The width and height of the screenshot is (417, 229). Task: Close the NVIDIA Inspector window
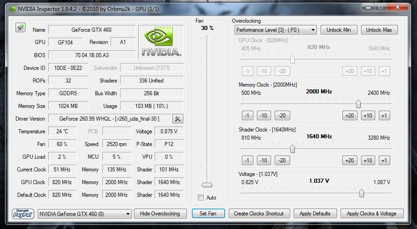pyautogui.click(x=397, y=7)
